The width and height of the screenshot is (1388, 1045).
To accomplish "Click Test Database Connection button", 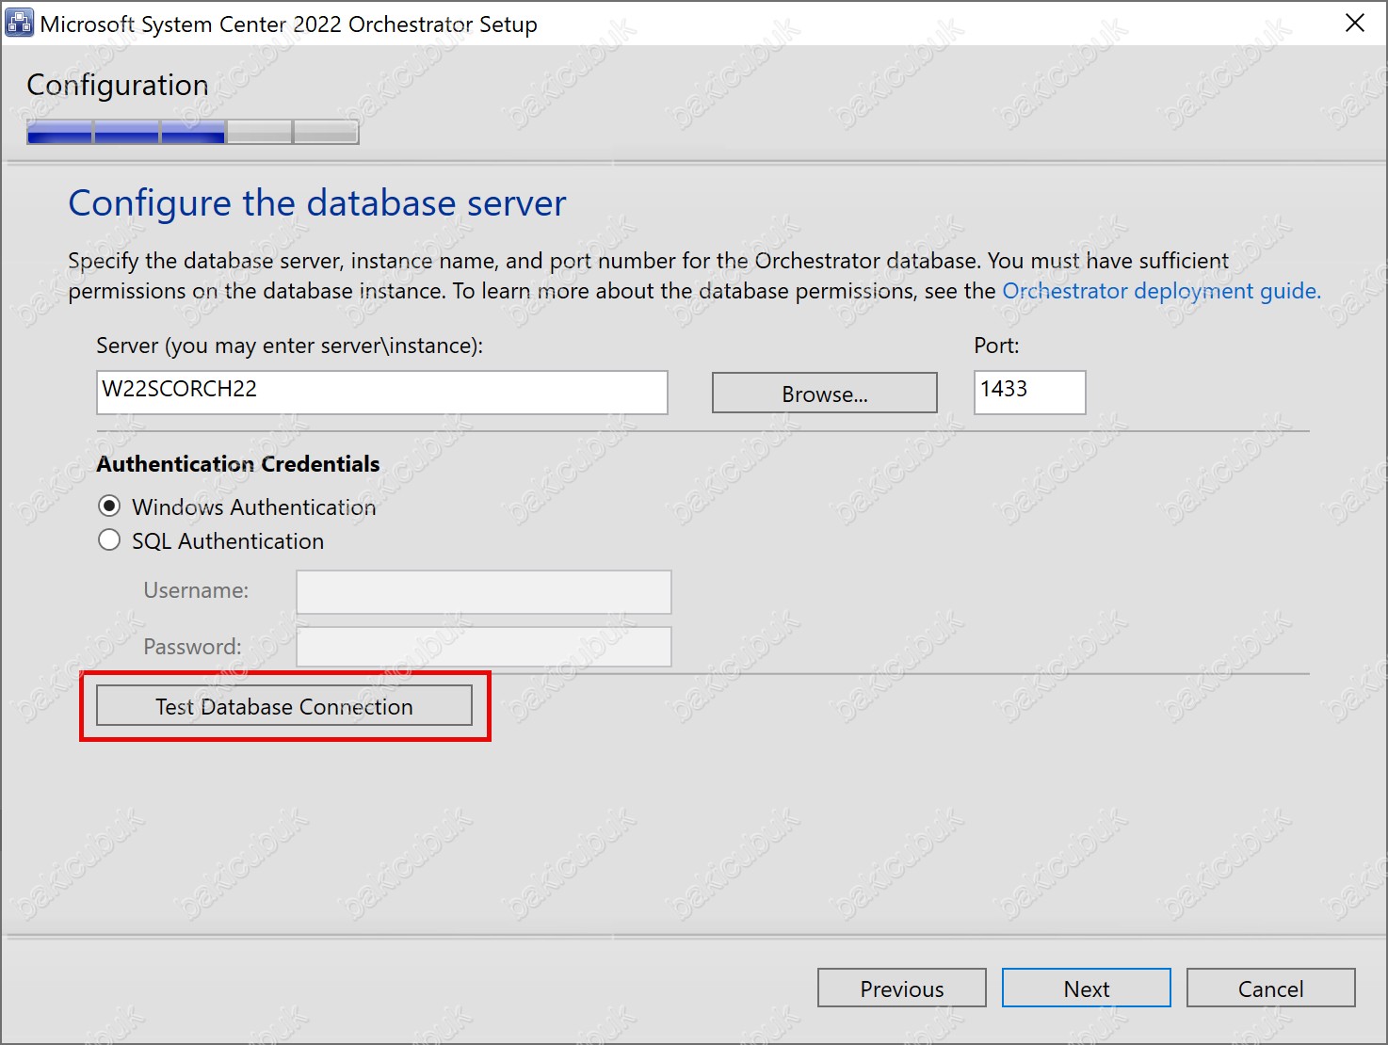I will 284,706.
